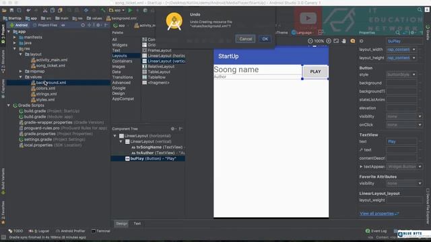The width and height of the screenshot is (431, 242).
Task: Collapse the values folder
Action: 21,77
